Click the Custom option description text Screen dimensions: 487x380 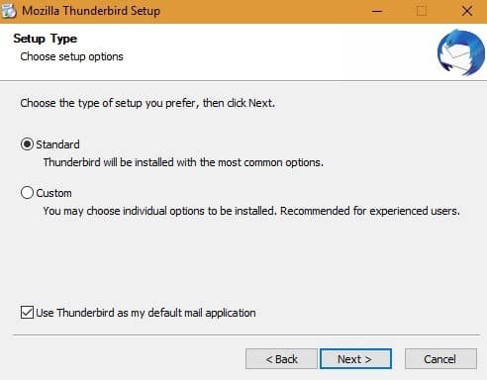tap(251, 211)
